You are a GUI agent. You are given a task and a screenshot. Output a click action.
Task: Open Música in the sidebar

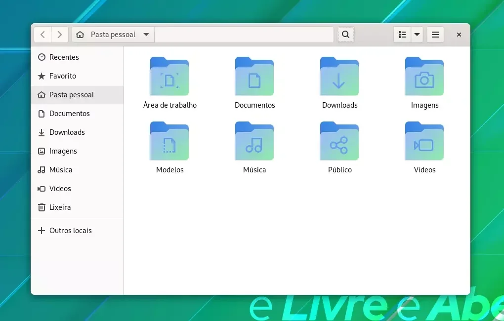coord(77,170)
